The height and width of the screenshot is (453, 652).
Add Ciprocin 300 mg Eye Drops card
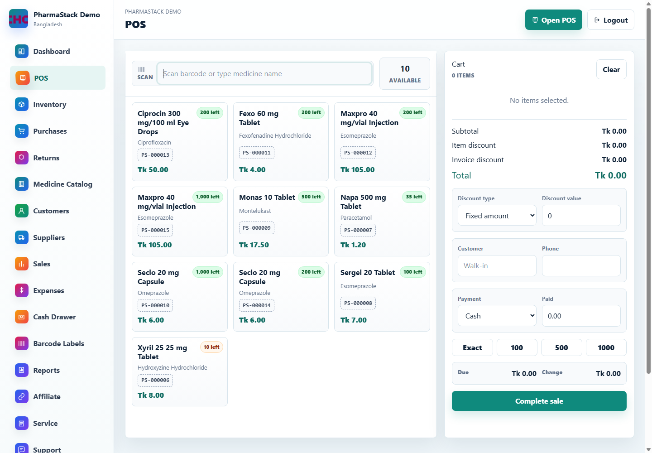tap(179, 142)
